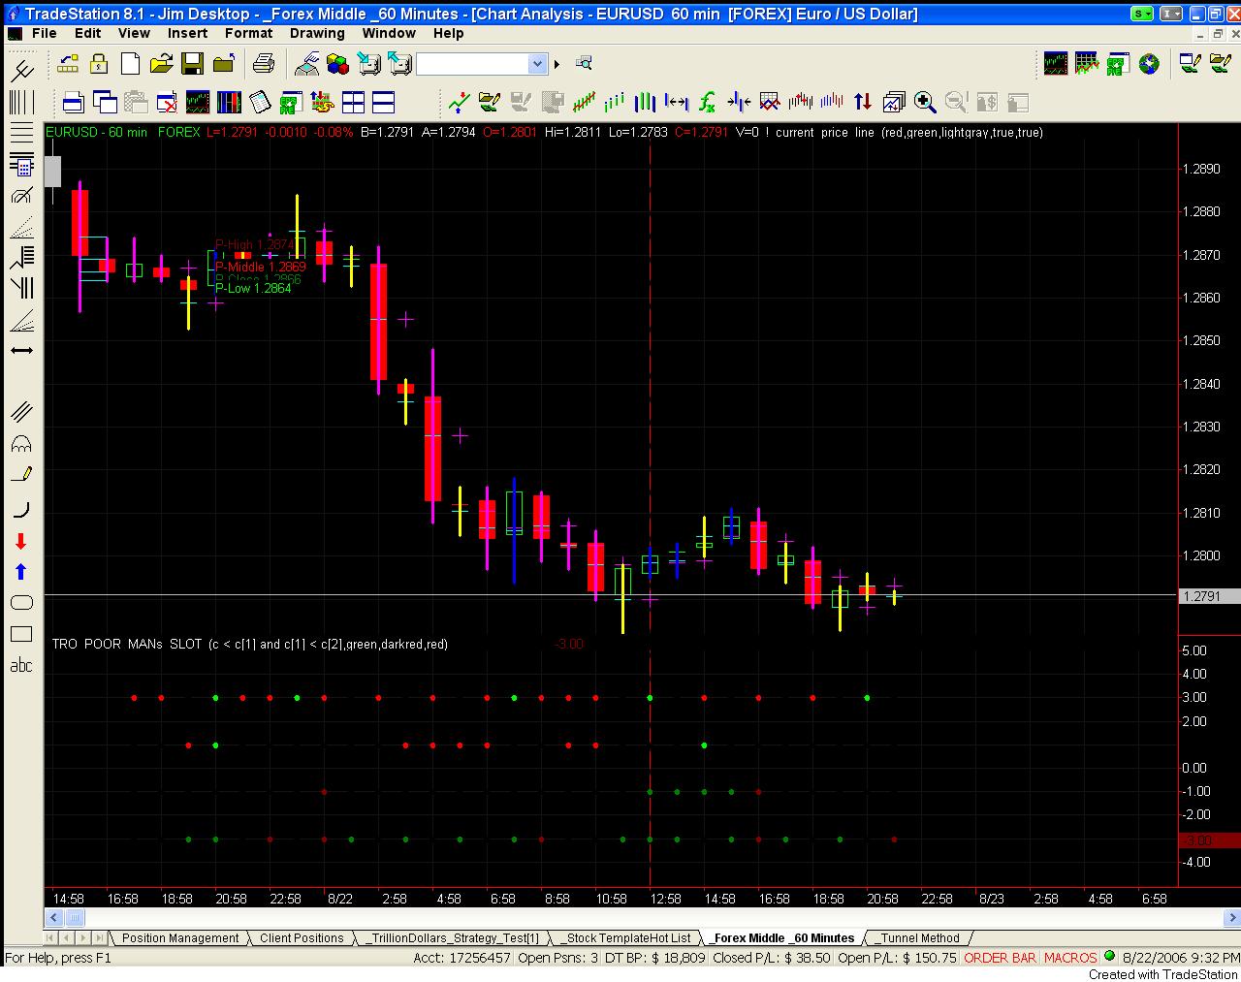
Task: Select the Rectangle drawing tool
Action: tap(20, 634)
